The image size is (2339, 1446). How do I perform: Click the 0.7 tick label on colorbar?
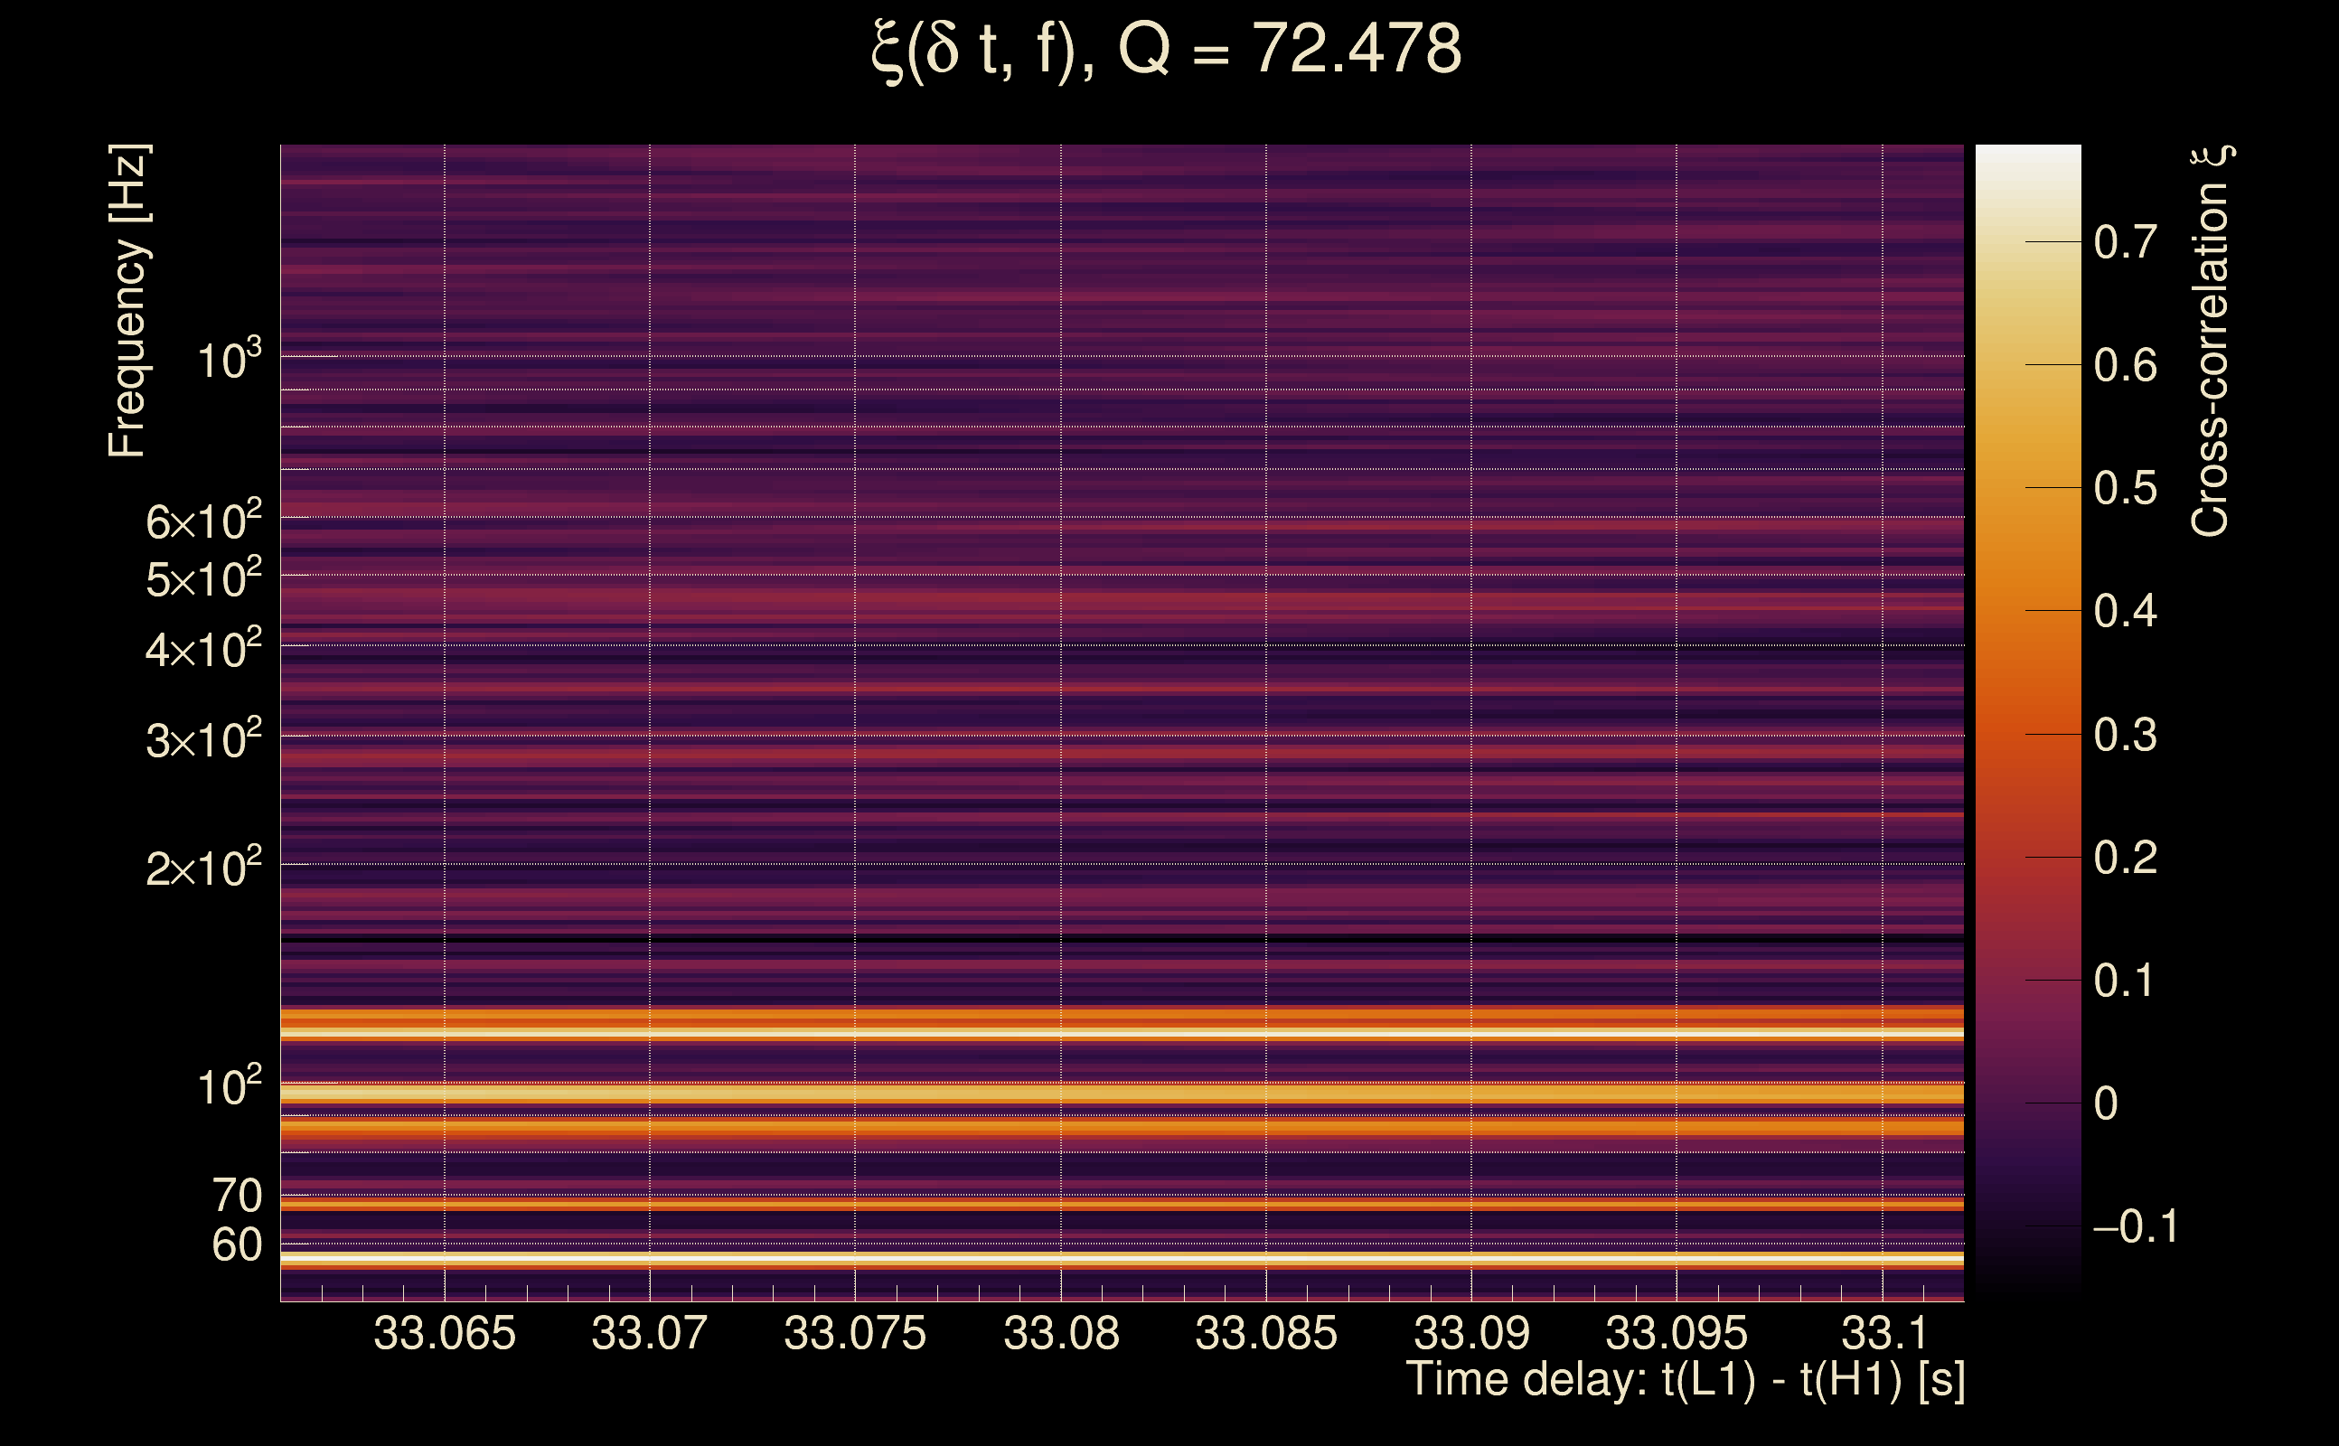point(2125,242)
